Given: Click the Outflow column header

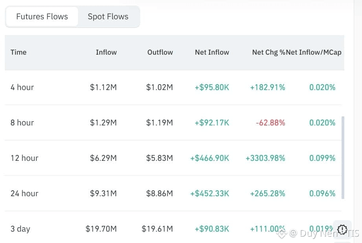Looking at the screenshot, I should (x=160, y=52).
